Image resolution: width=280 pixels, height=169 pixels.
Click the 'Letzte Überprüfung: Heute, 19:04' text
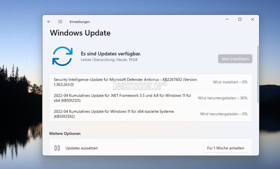[x=109, y=60]
